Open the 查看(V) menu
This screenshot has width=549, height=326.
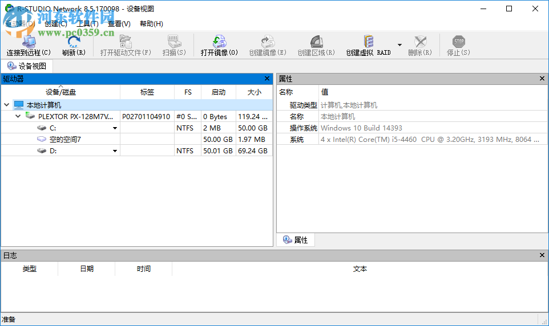click(x=119, y=24)
